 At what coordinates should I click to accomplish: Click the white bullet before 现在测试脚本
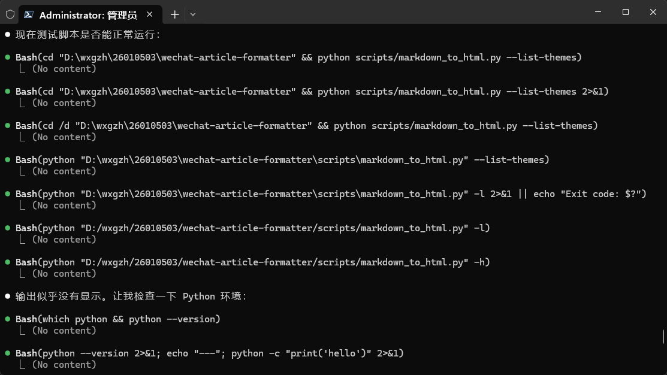tap(8, 34)
